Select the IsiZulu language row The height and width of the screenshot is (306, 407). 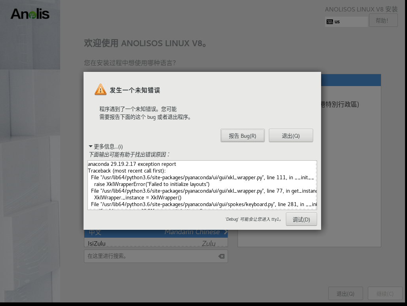(x=156, y=243)
